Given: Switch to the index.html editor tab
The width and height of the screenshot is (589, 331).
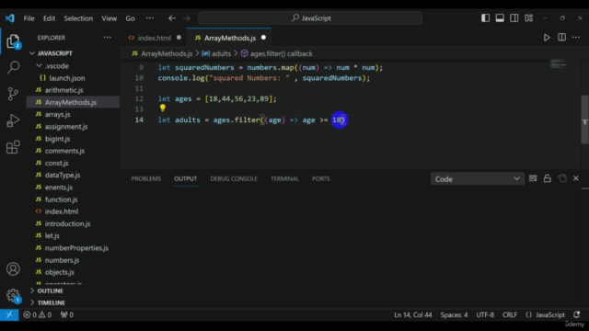Looking at the screenshot, I should (x=155, y=38).
